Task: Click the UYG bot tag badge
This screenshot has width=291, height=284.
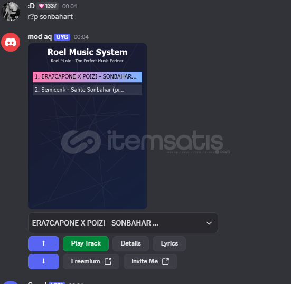Action: (x=62, y=37)
